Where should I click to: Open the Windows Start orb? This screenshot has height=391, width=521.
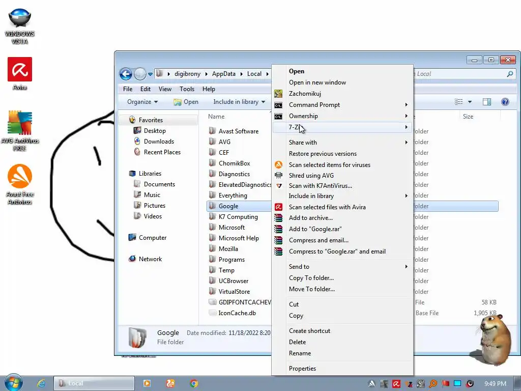(x=13, y=383)
